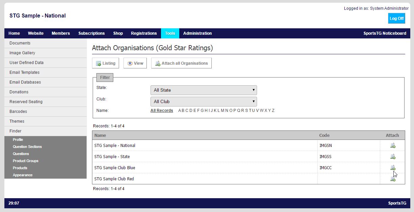Open the Shop menu
The image size is (414, 212).
(118, 33)
